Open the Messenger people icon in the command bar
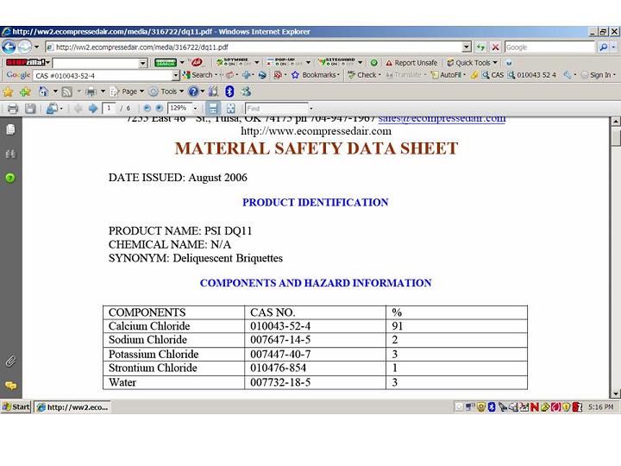621x466 pixels. (x=246, y=92)
